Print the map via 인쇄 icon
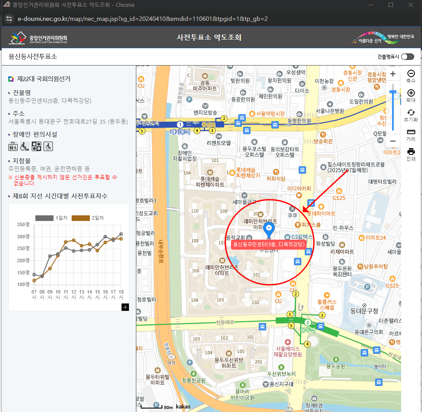 (x=411, y=151)
